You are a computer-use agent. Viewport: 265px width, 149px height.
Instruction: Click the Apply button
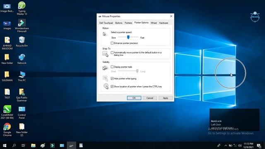click(166, 98)
